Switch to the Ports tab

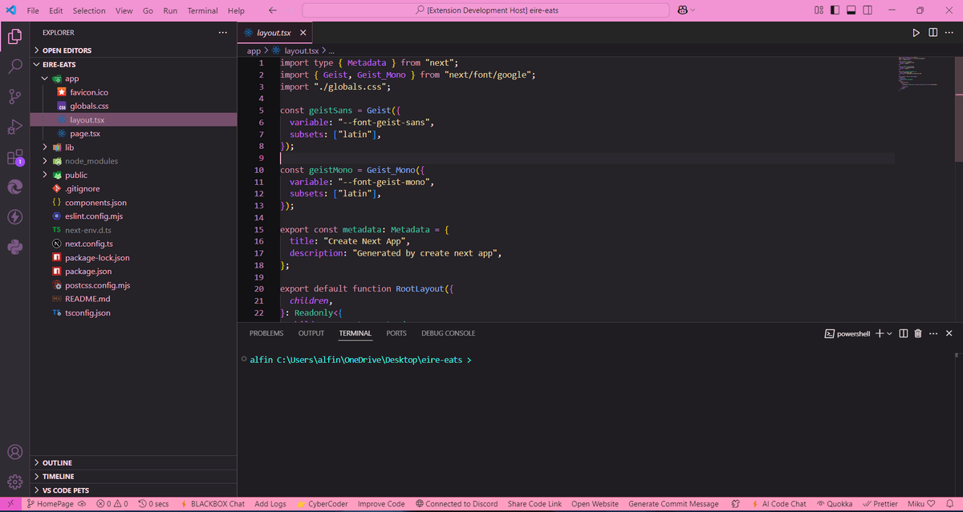coord(396,333)
